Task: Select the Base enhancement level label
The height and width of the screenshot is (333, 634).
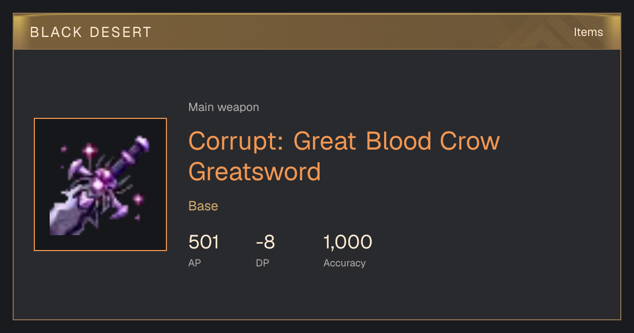Action: pos(203,206)
